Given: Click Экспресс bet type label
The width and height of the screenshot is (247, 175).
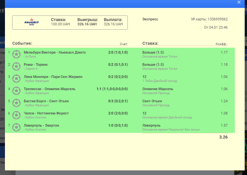Looking at the screenshot, I should (x=150, y=19).
